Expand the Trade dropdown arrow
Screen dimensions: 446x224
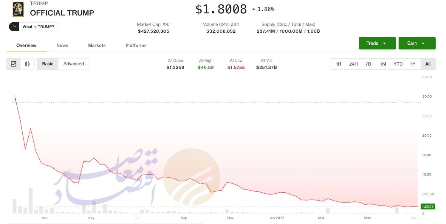pyautogui.click(x=384, y=43)
